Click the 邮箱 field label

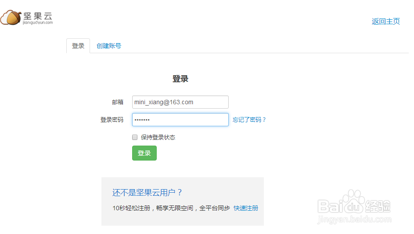pyautogui.click(x=118, y=102)
